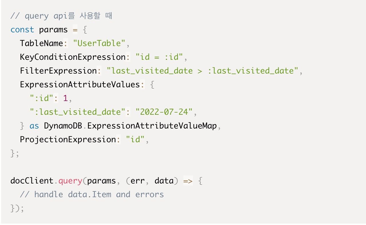Click the const keyword
The height and width of the screenshot is (225, 366).
click(x=22, y=30)
